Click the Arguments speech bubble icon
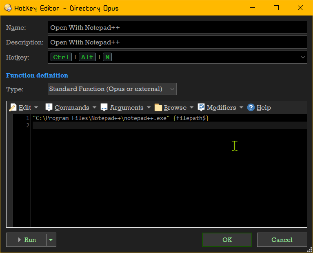Image resolution: width=313 pixels, height=253 pixels. click(104, 107)
